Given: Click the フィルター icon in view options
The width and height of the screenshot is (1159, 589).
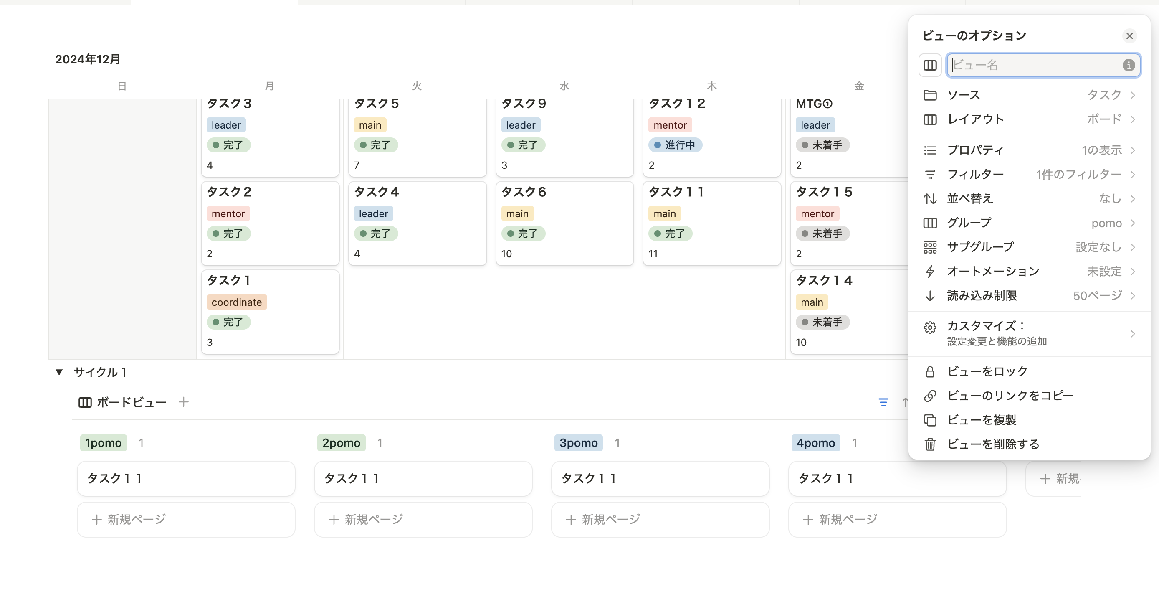Looking at the screenshot, I should pyautogui.click(x=930, y=174).
